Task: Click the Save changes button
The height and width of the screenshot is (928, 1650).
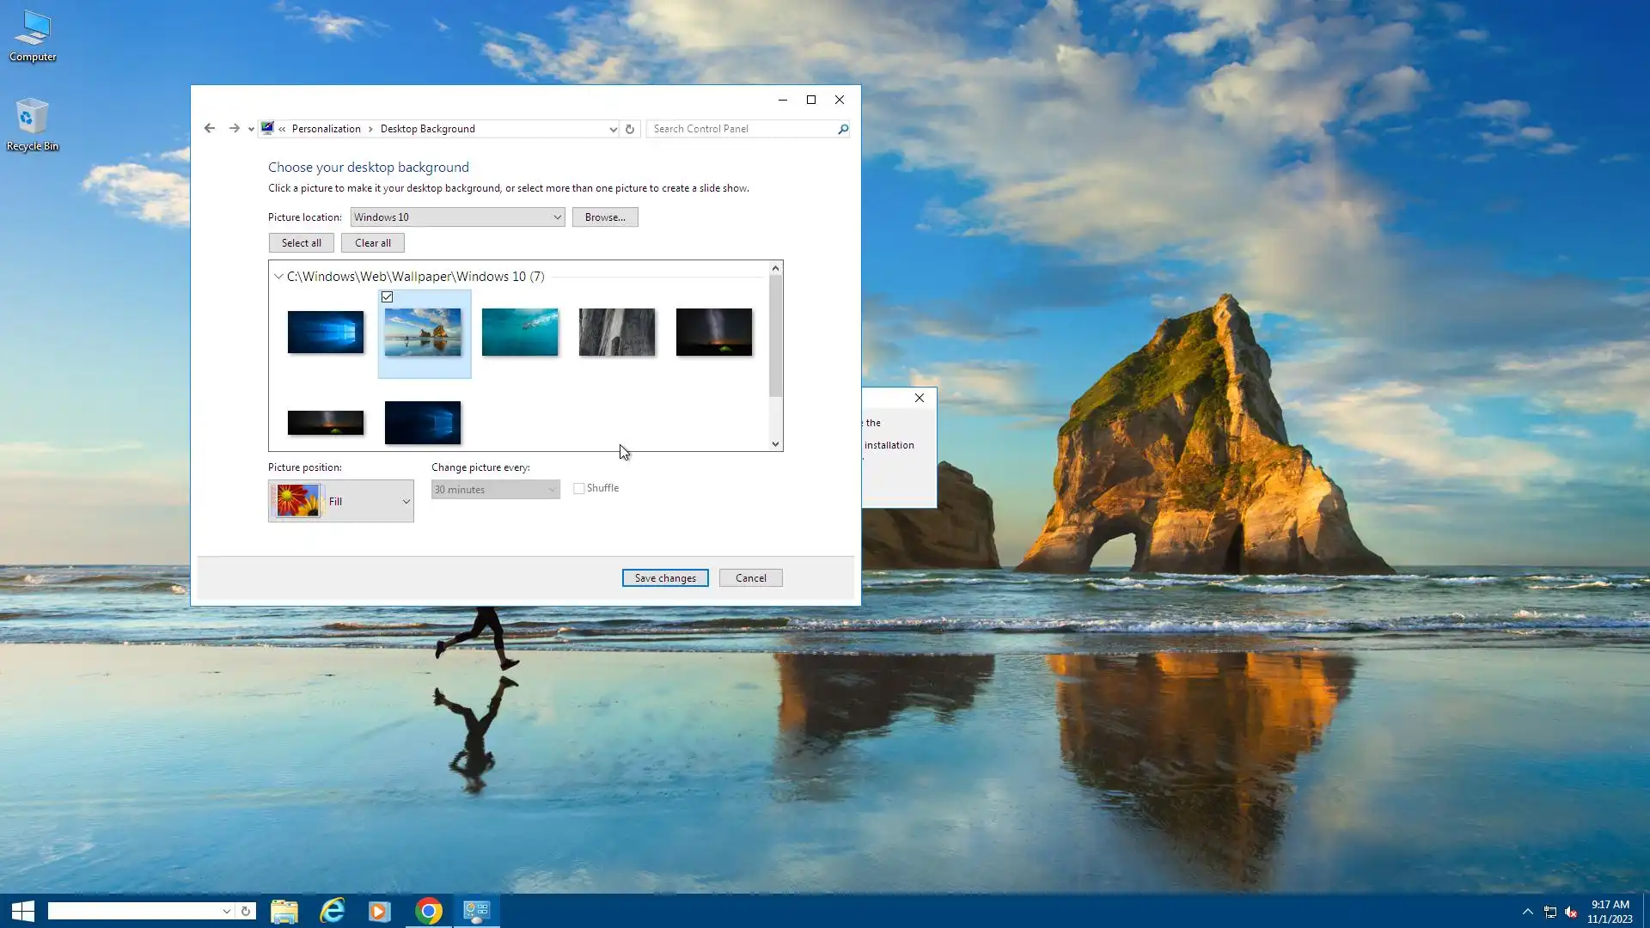Action: pos(665,578)
